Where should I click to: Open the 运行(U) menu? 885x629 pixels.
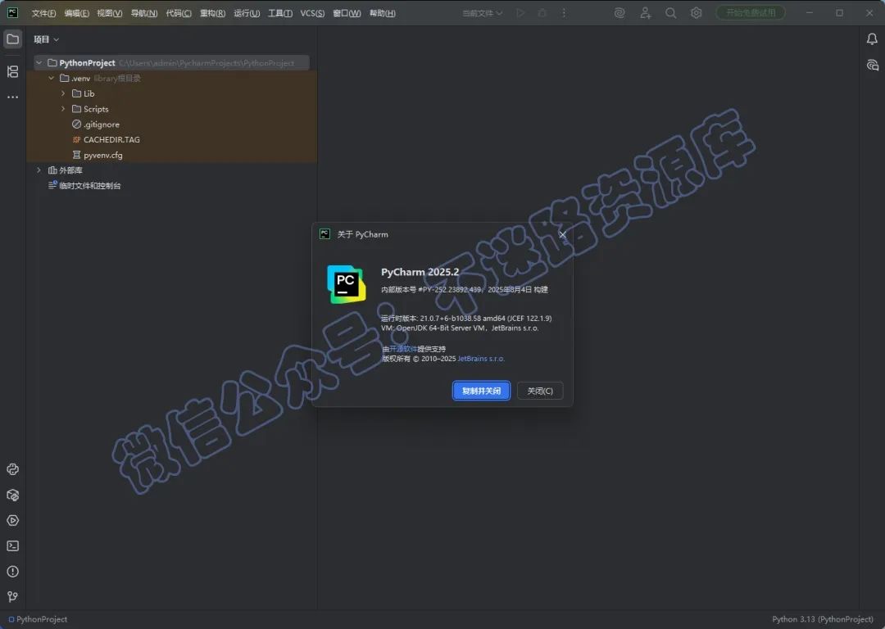coord(247,13)
